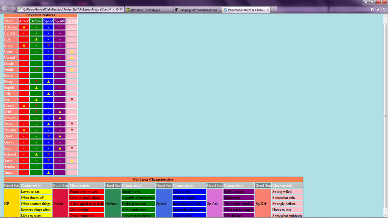
Task: Click the page icon in the address bar
Action: click(x=20, y=9)
